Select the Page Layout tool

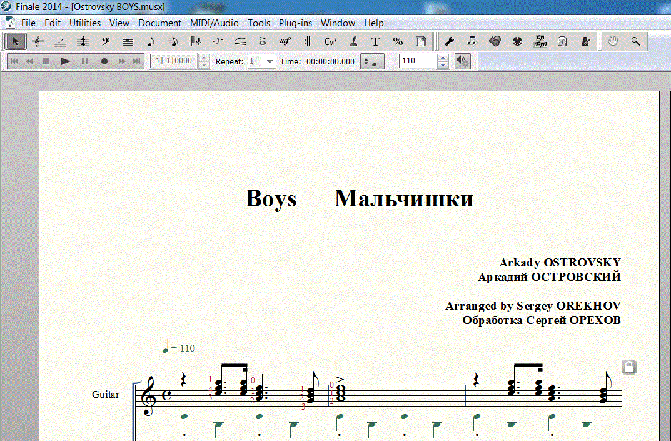click(421, 41)
